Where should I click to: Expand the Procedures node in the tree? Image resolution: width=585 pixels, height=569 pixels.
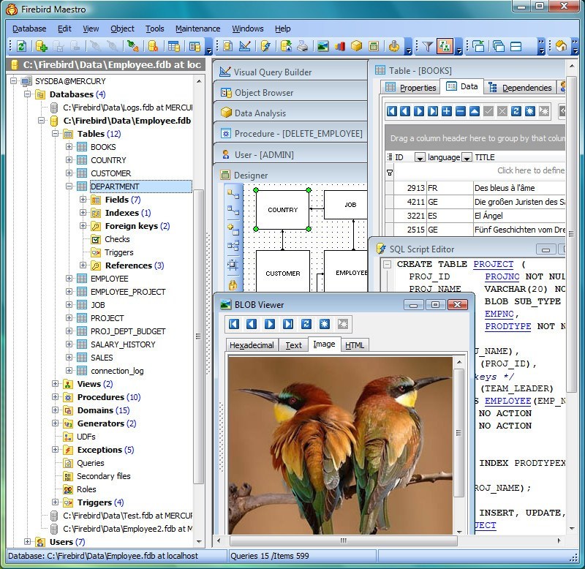(x=56, y=397)
